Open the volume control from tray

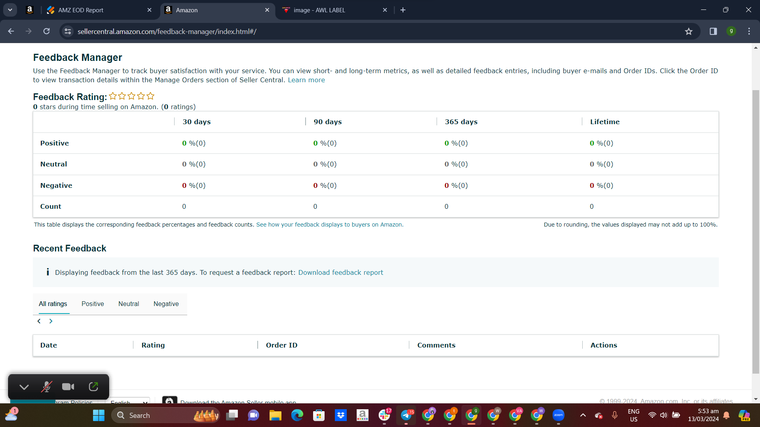pyautogui.click(x=664, y=415)
